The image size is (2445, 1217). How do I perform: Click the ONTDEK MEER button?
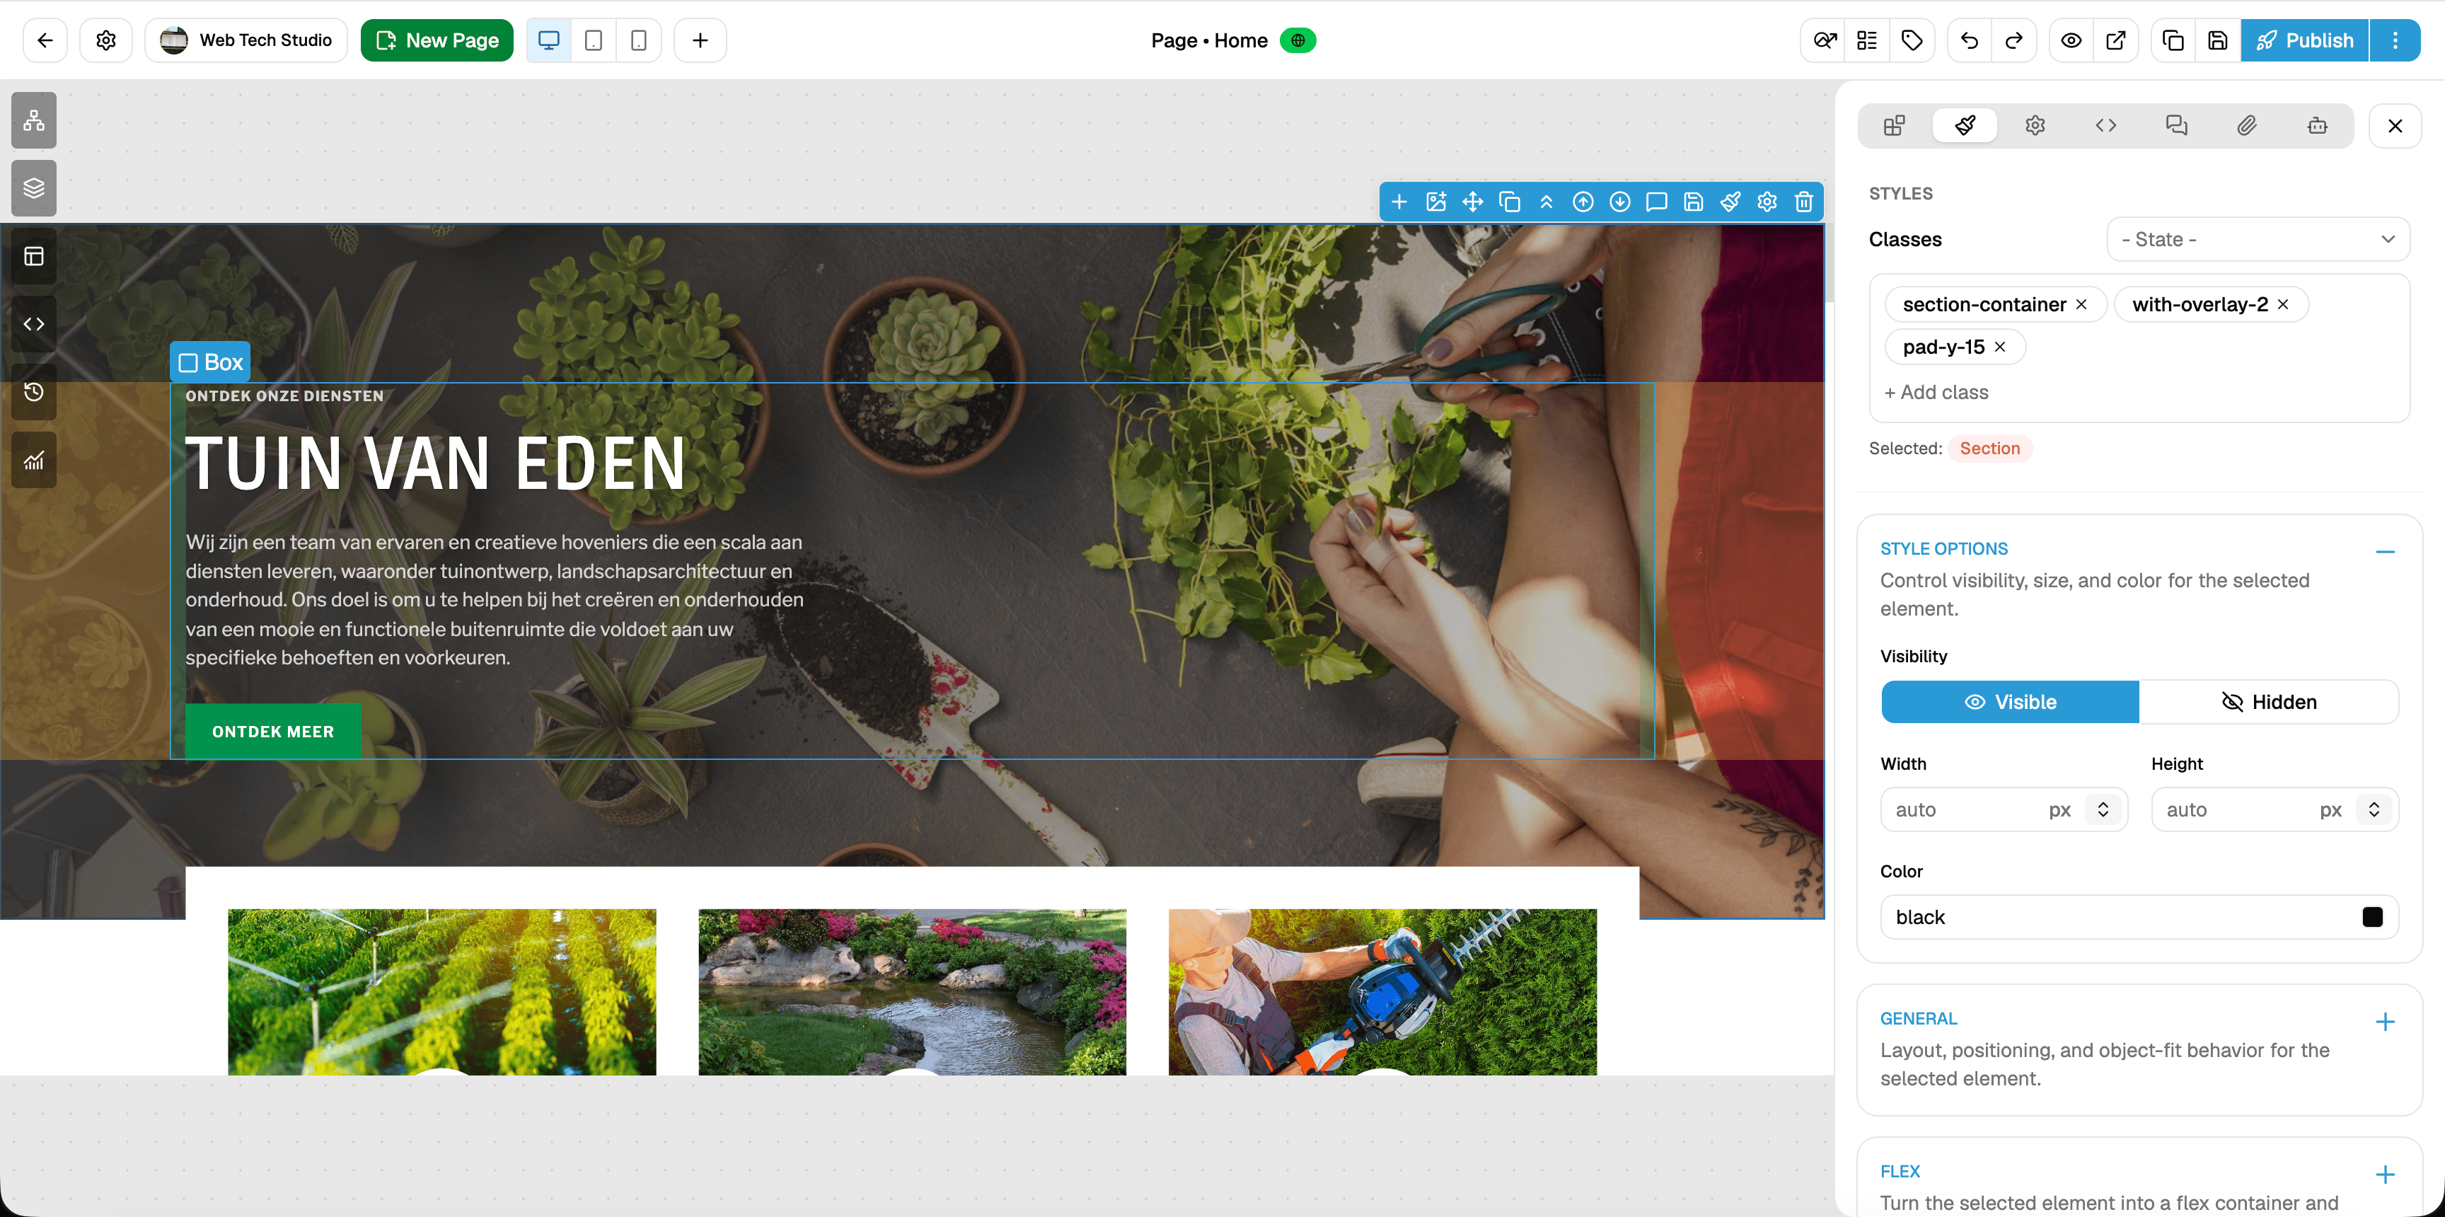272,731
